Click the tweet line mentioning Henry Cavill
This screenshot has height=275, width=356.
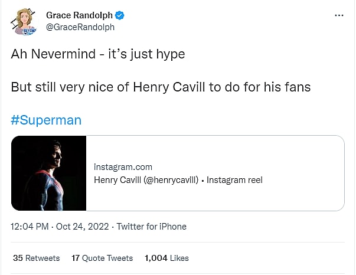coord(161,87)
